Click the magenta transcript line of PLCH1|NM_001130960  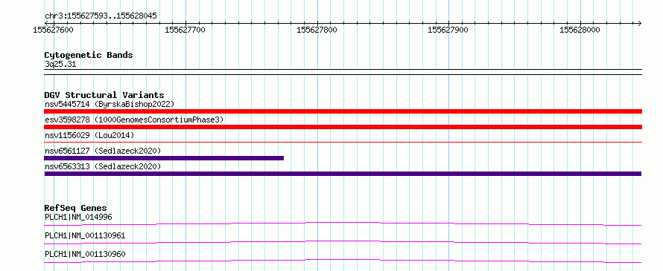343,261
